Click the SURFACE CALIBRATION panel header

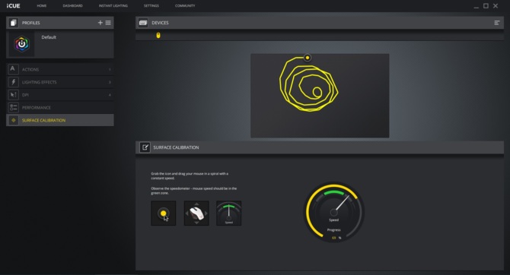point(320,147)
